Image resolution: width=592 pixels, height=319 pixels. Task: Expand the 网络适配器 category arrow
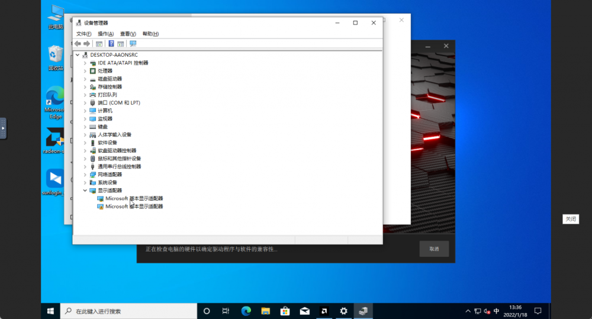point(85,175)
